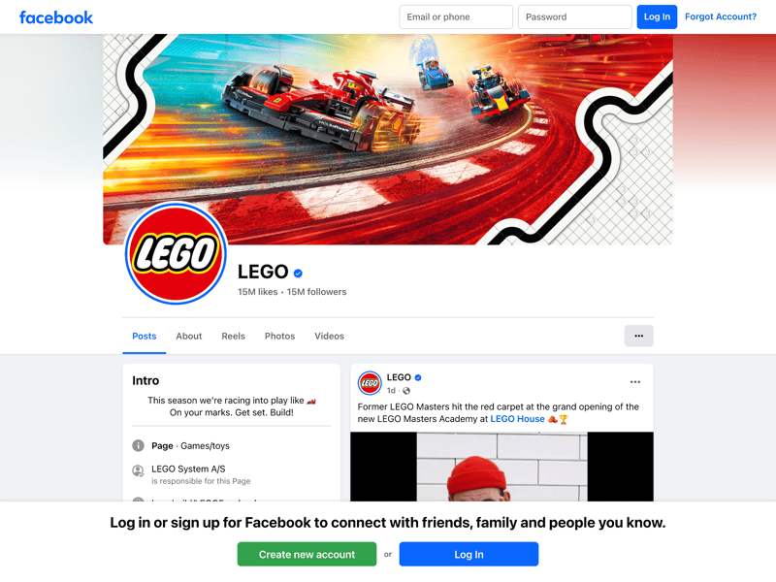776x582 pixels.
Task: Open the Forgot Account link
Action: tap(721, 16)
